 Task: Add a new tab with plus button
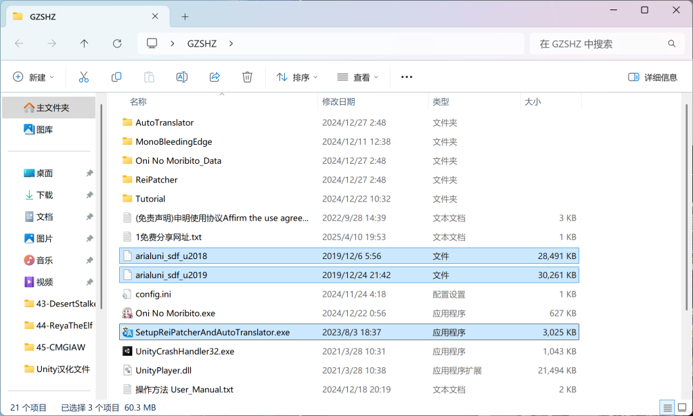pos(185,16)
